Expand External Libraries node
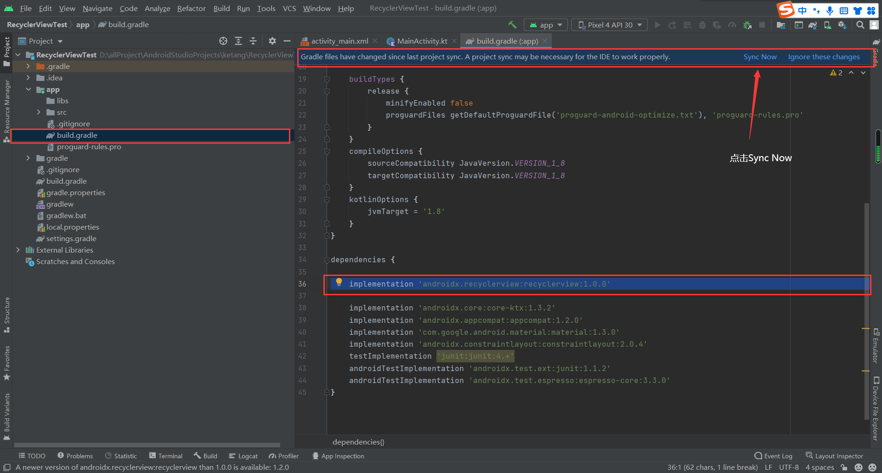Screen dimensions: 882x473 18,250
